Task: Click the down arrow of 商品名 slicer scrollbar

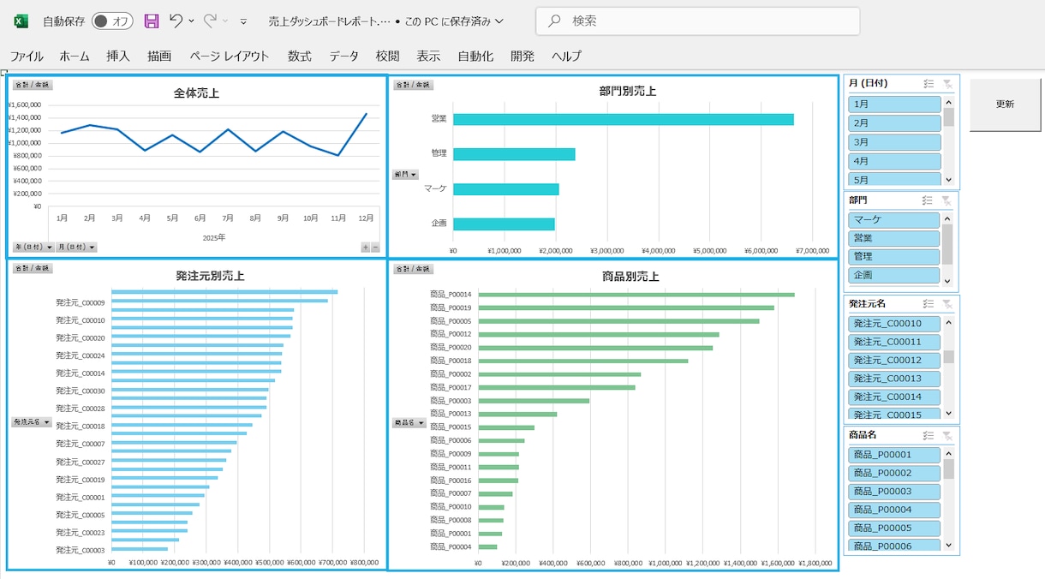Action: (948, 544)
